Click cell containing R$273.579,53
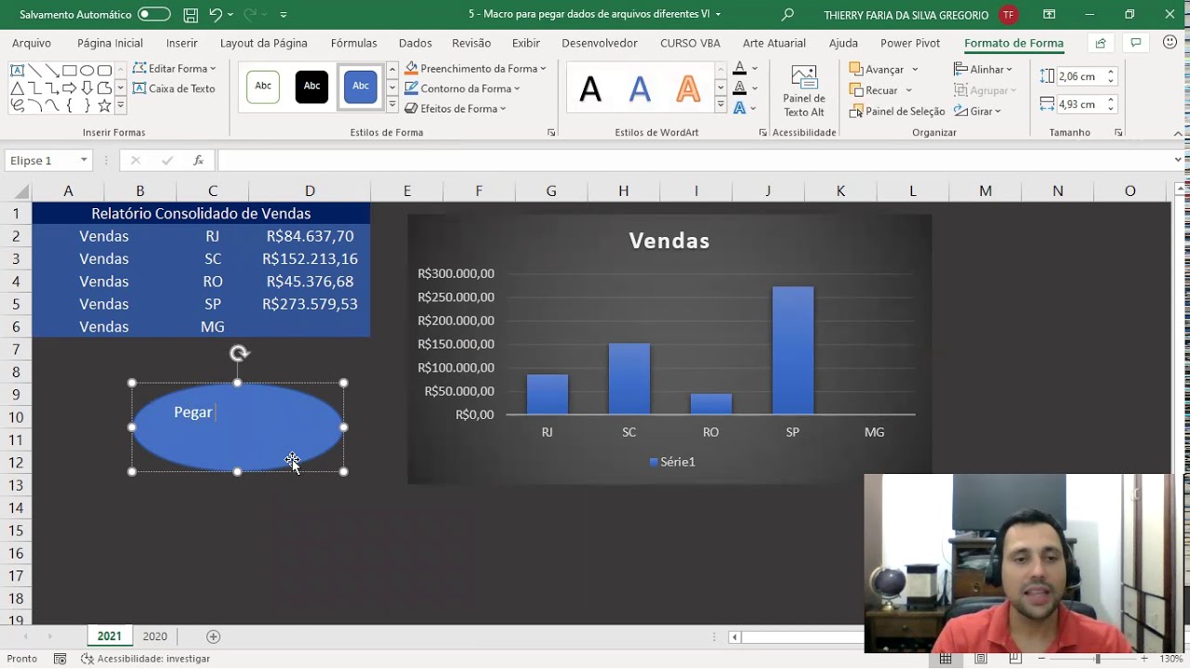Image resolution: width=1190 pixels, height=669 pixels. coord(310,304)
